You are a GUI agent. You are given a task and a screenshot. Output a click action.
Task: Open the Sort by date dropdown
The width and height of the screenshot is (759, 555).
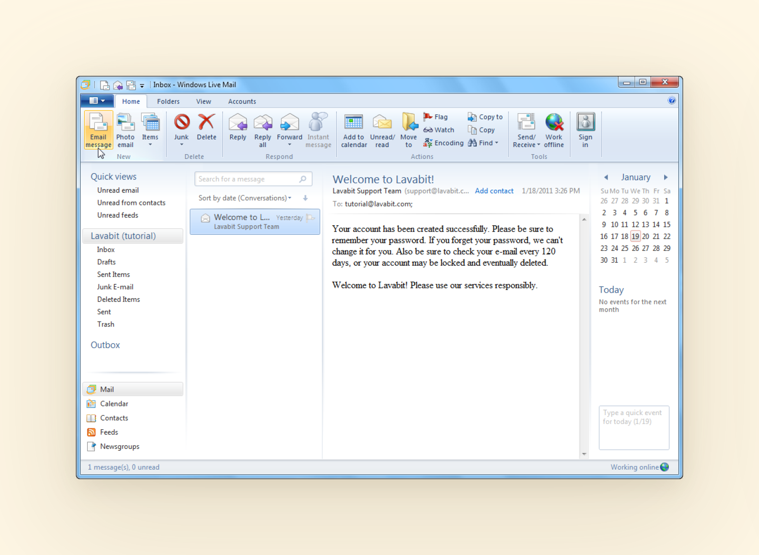(244, 198)
